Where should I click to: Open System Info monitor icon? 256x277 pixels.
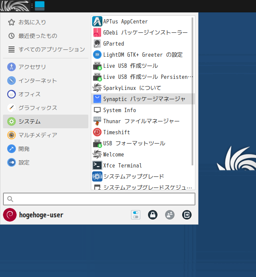coord(97,110)
